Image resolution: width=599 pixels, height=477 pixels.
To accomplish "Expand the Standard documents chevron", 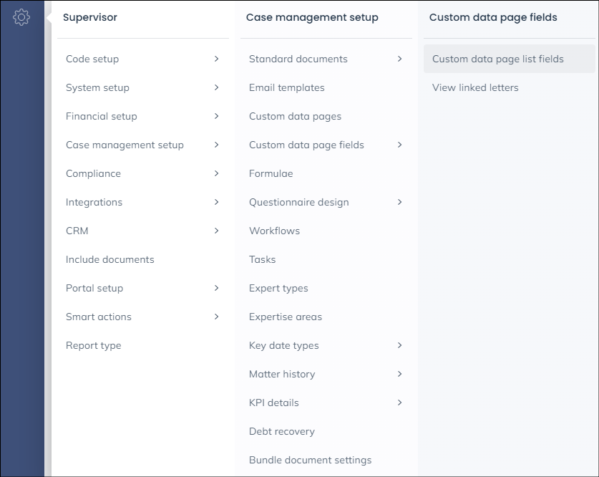I will tap(399, 59).
